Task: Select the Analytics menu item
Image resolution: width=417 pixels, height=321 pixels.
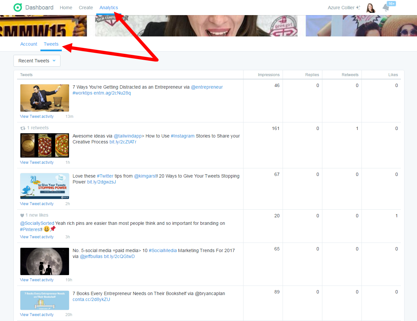Action: click(x=109, y=8)
